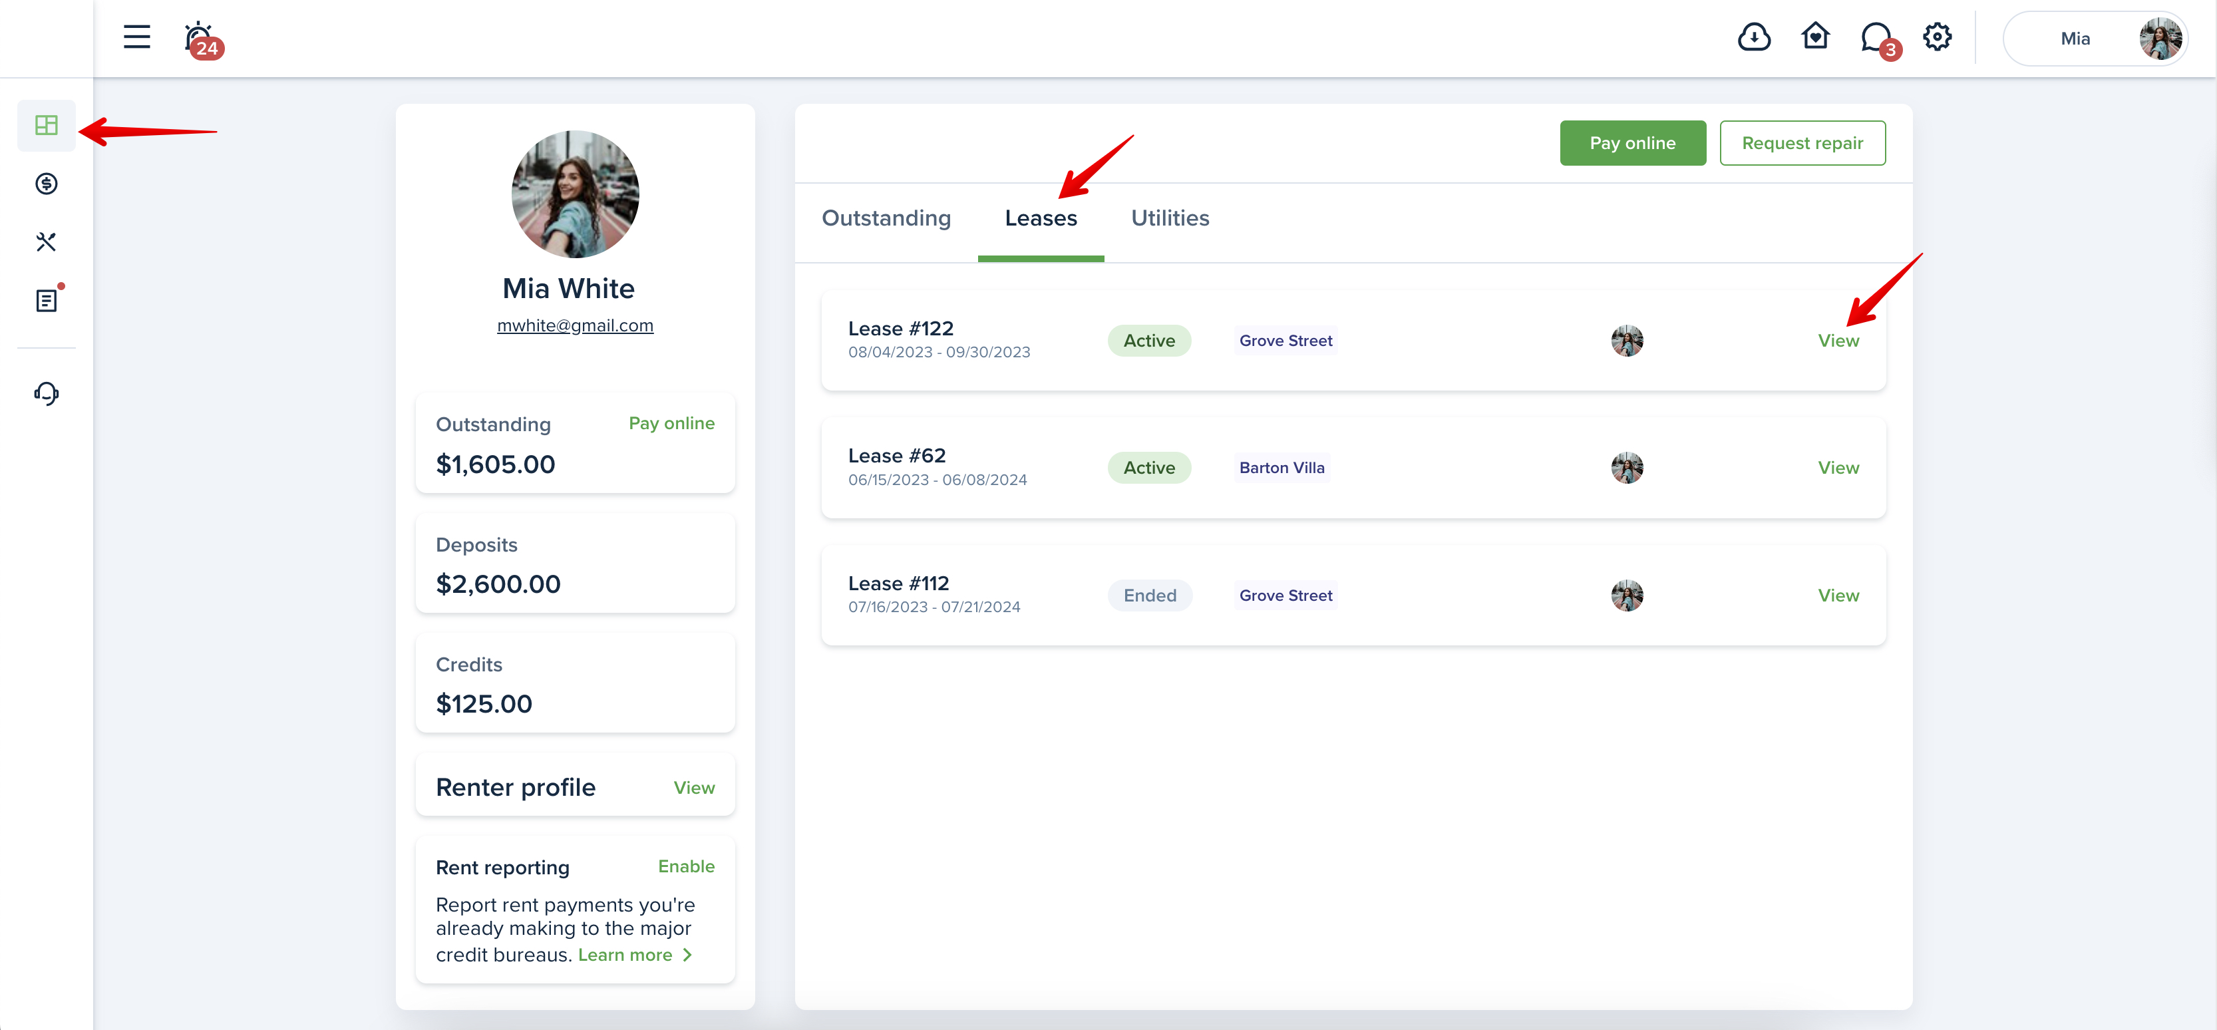This screenshot has height=1030, width=2217.
Task: View Lease #62 details
Action: pos(1838,468)
